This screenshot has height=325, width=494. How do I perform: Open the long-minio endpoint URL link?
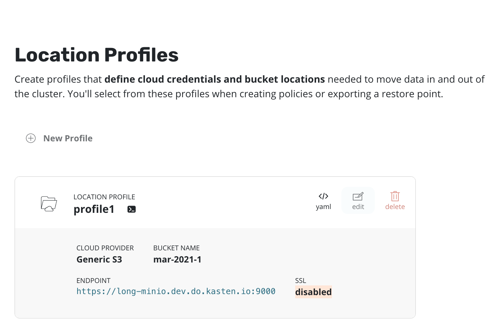coord(176,291)
